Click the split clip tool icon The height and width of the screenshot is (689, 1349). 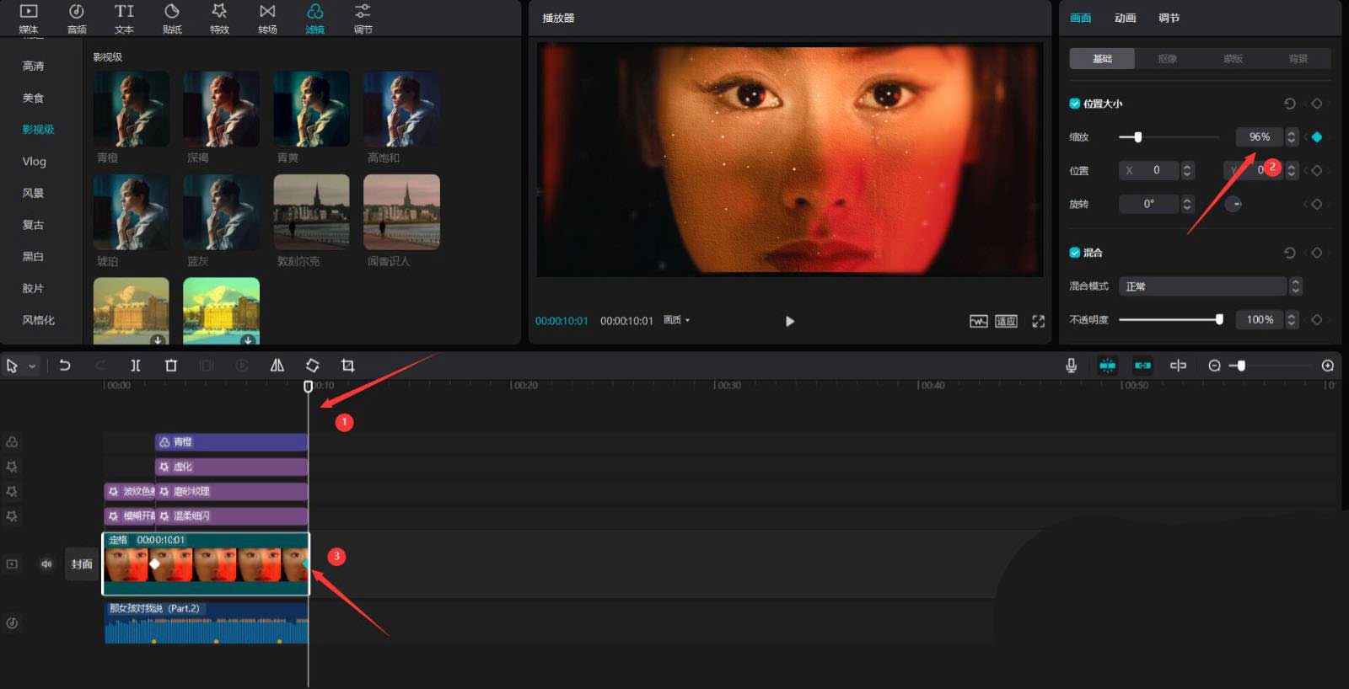tap(135, 366)
